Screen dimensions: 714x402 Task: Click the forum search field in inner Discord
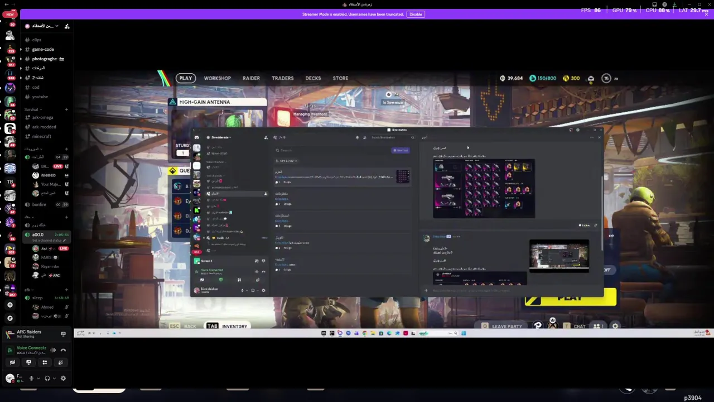click(x=332, y=150)
